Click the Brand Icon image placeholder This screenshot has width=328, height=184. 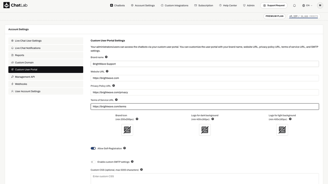[x=127, y=130]
